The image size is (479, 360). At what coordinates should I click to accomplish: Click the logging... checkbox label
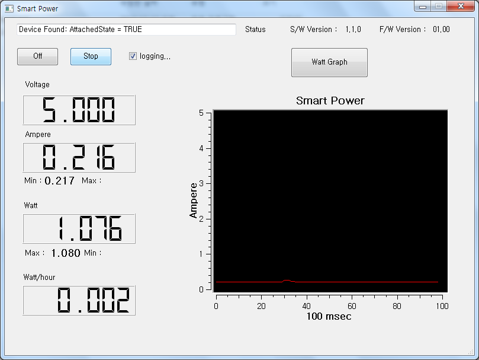pyautogui.click(x=155, y=56)
